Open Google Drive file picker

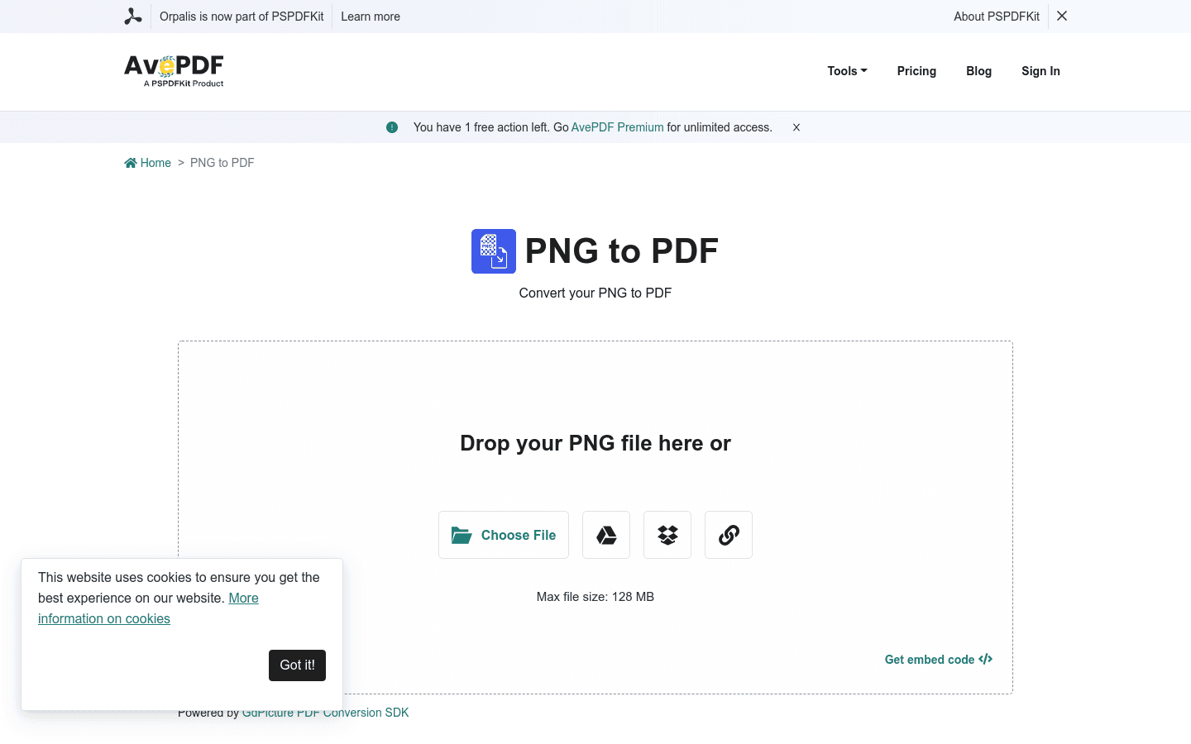[605, 535]
